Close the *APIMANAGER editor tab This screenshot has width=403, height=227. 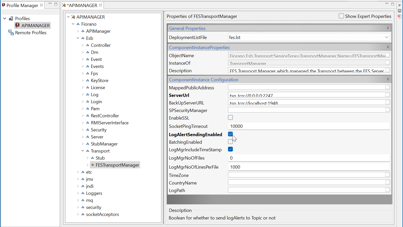tap(100, 5)
